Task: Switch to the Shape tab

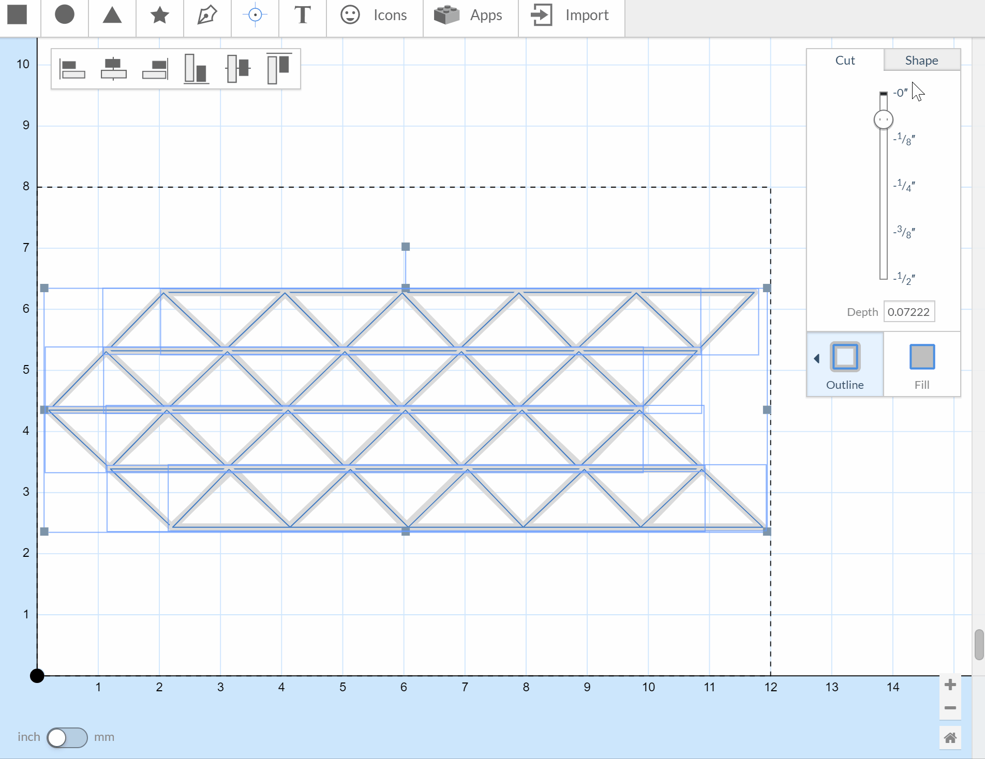Action: (921, 60)
